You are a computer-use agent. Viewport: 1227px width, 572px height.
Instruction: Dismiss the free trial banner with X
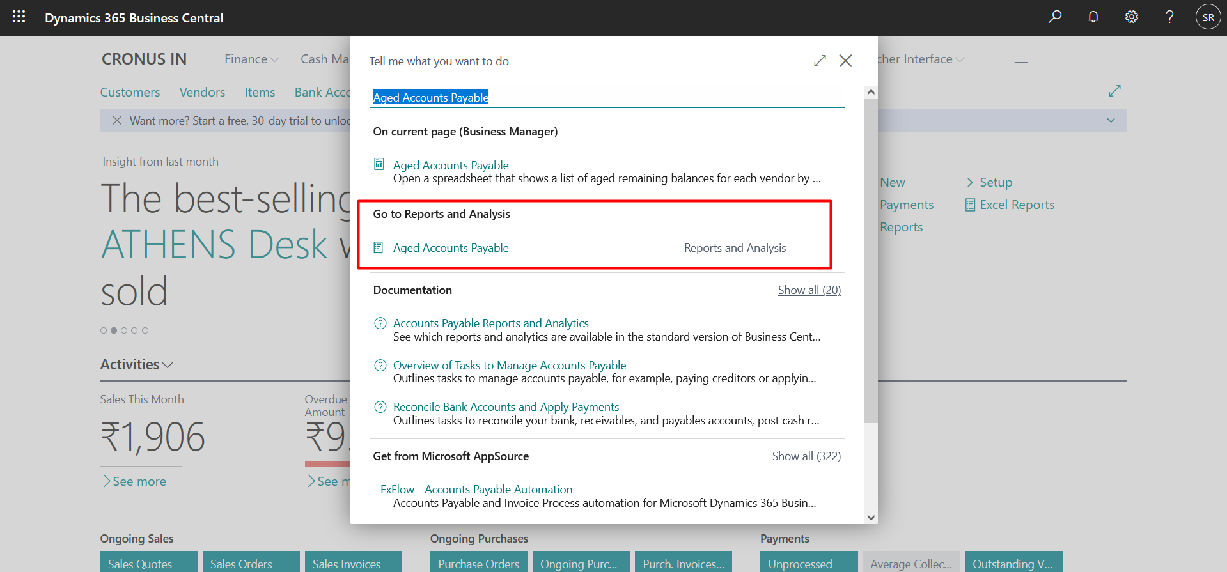point(117,120)
